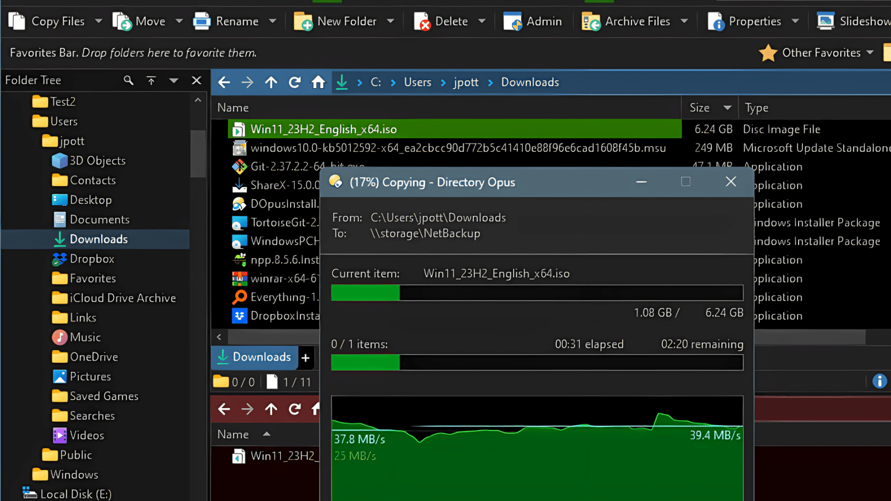The height and width of the screenshot is (501, 891).
Task: Expand the Properties dropdown arrow
Action: [x=795, y=21]
